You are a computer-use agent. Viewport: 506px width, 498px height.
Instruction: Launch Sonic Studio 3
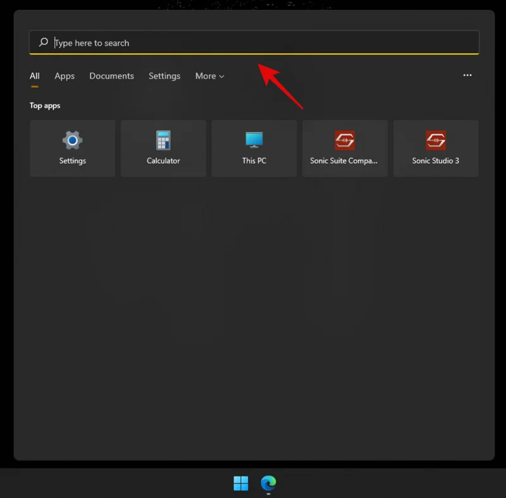[436, 148]
